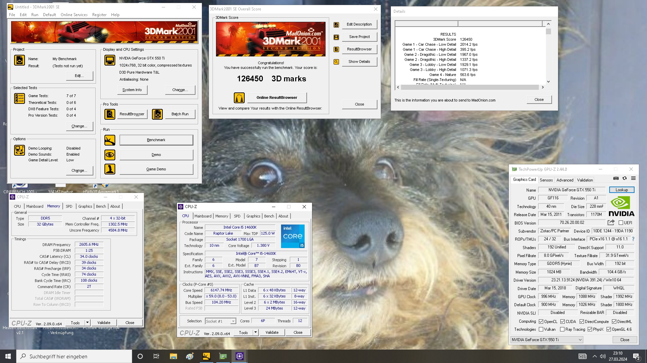Open the Mainboard tab in front CPU-Z

tap(203, 216)
